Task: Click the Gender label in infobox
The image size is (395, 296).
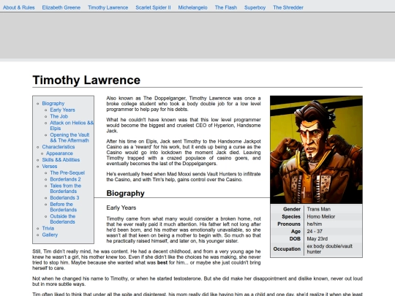Action: tap(292, 209)
